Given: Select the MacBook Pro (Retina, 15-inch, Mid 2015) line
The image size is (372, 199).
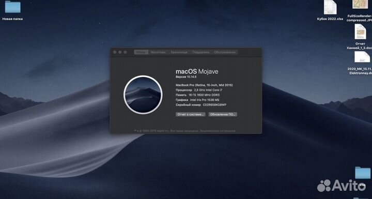Looking at the screenshot, I should 204,85.
